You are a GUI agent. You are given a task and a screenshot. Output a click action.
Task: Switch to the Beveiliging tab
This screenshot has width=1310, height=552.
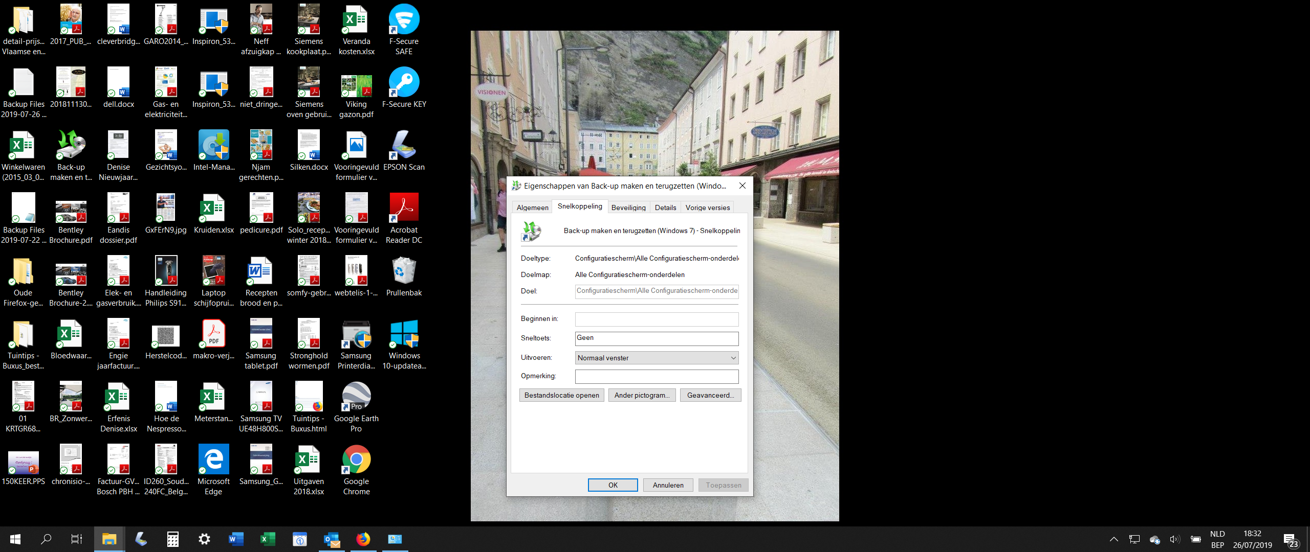coord(628,208)
